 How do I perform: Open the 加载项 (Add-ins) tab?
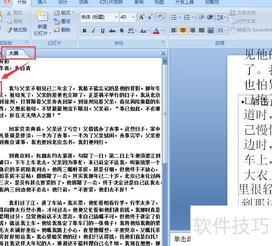point(212,2)
